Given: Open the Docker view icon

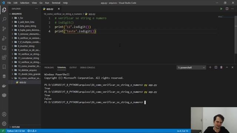Looking at the screenshot, I should (4, 86).
